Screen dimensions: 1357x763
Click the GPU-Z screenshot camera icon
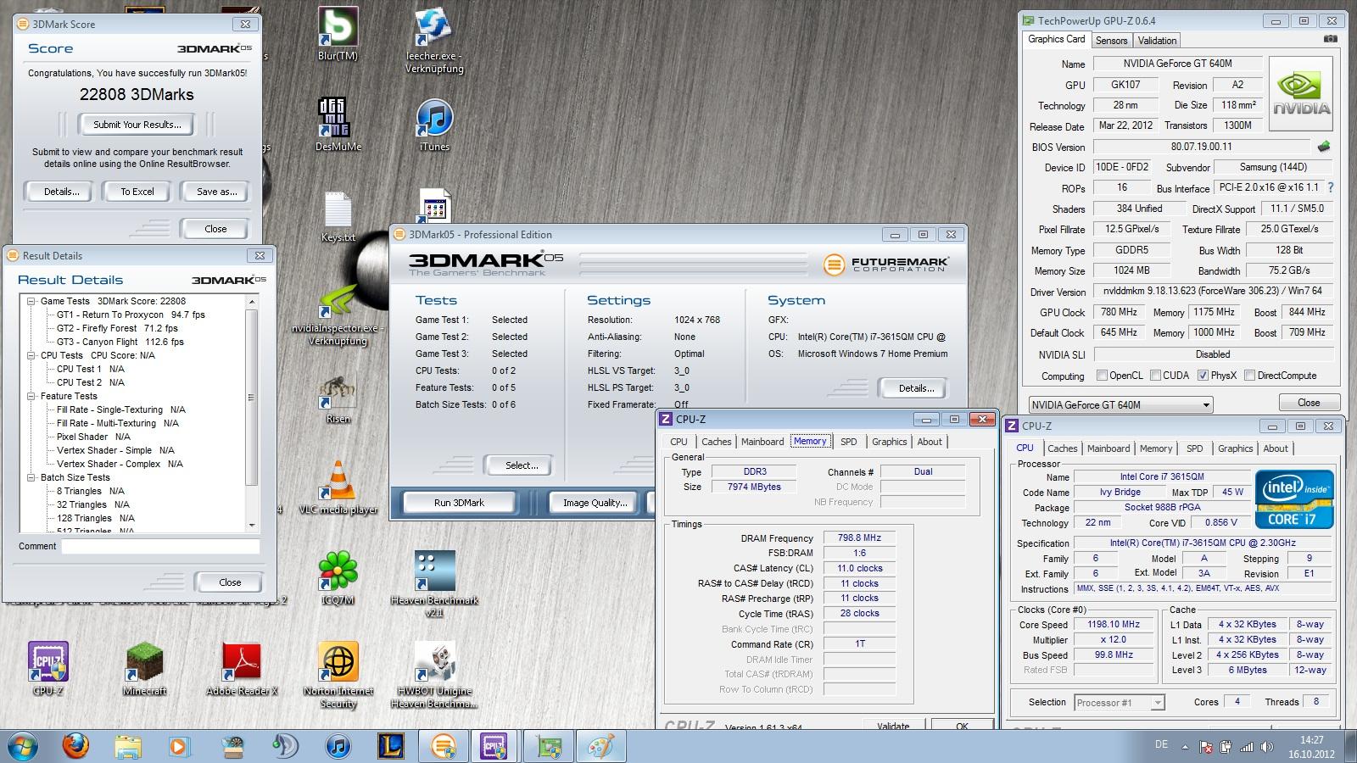pyautogui.click(x=1331, y=39)
